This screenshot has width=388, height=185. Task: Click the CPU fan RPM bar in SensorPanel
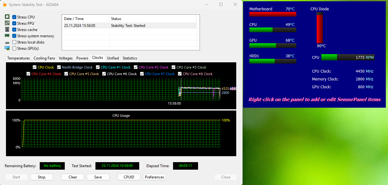coord(348,57)
